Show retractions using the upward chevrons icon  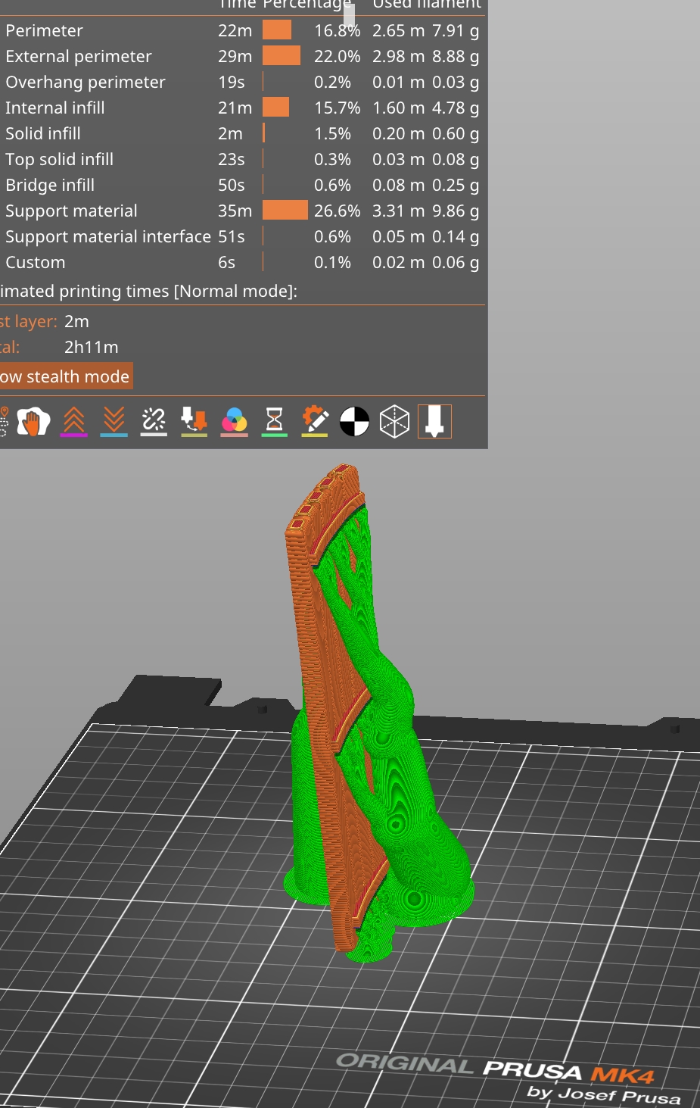tap(73, 421)
